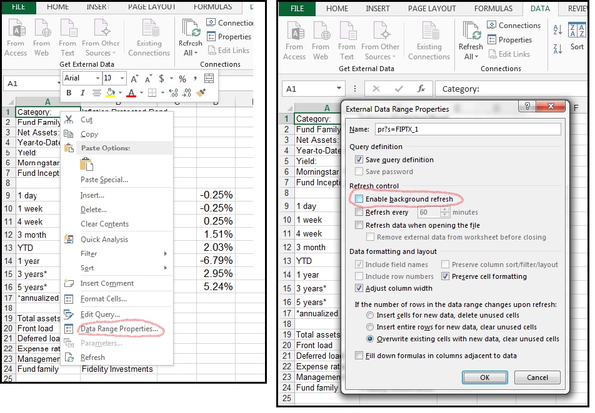Open the Name Box dropdown in the right window

tap(339, 89)
